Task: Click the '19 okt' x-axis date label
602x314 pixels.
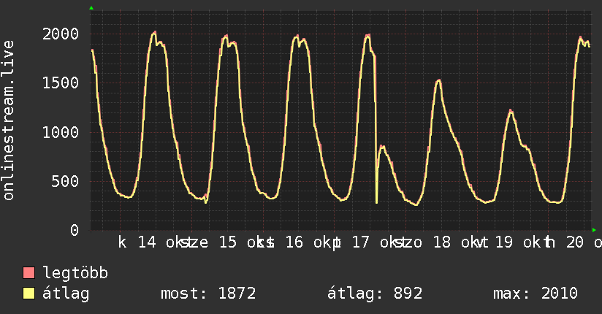Action: (519, 242)
